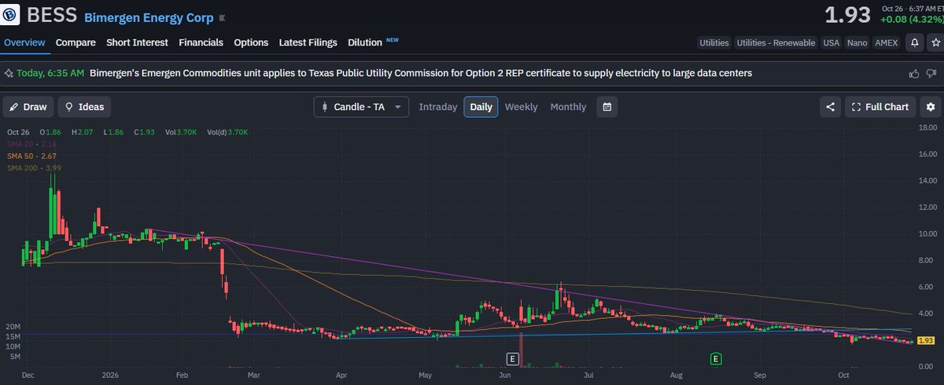Open the calendar date range picker
Image resolution: width=944 pixels, height=385 pixels.
pos(607,107)
